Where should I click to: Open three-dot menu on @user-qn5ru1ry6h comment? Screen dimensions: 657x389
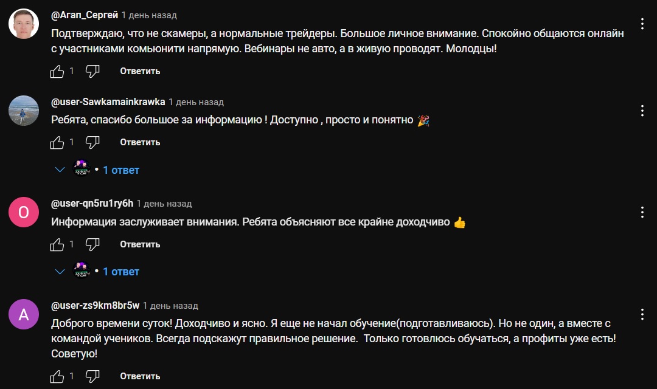click(x=642, y=212)
